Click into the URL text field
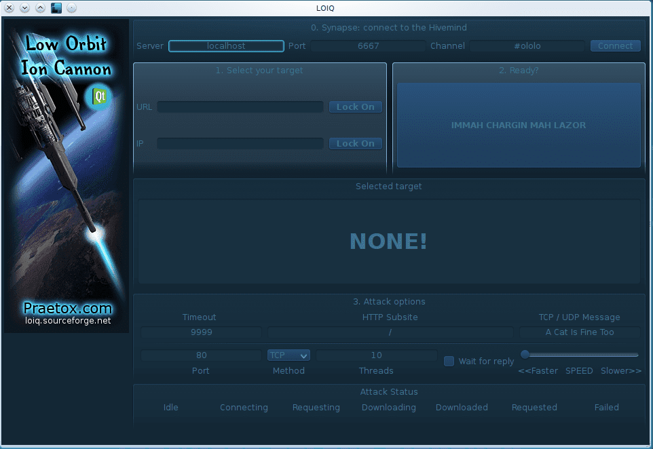Screen dimensions: 653x449 coord(240,107)
